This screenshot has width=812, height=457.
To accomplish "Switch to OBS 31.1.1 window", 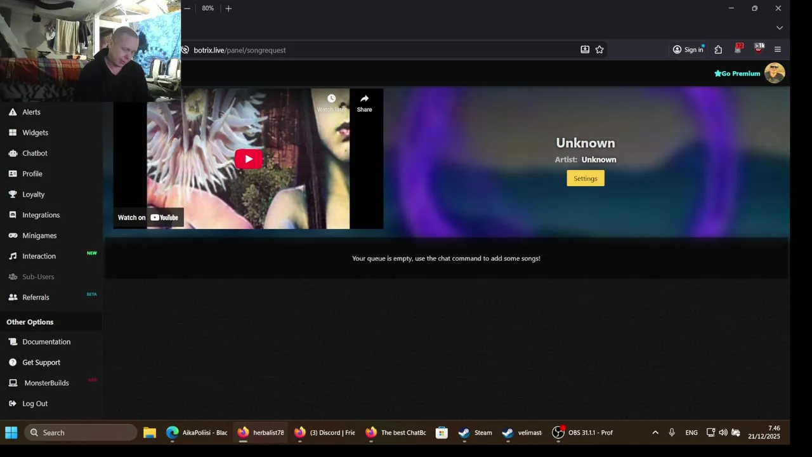I will coord(583,433).
